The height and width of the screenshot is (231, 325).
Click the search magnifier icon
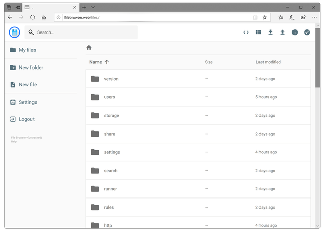click(x=31, y=32)
